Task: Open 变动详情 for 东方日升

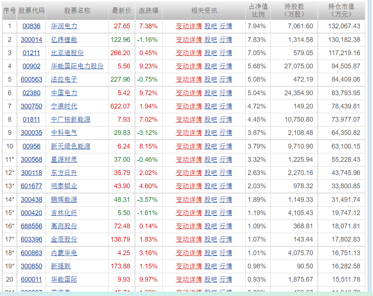Action: (189, 173)
